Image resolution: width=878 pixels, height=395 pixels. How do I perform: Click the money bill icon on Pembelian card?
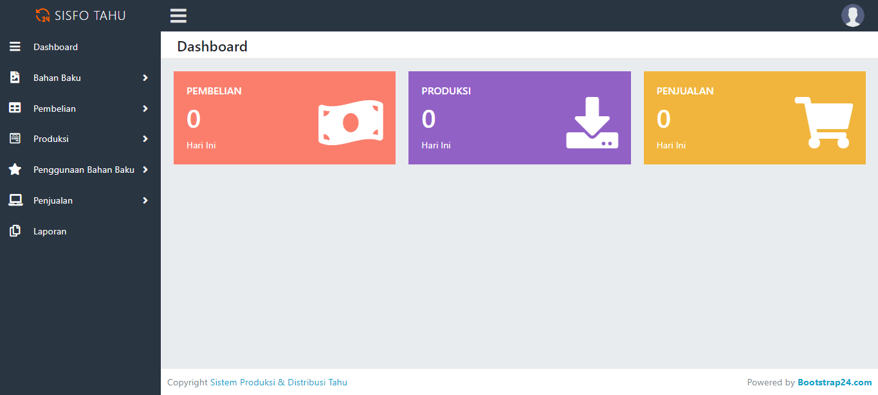click(351, 122)
